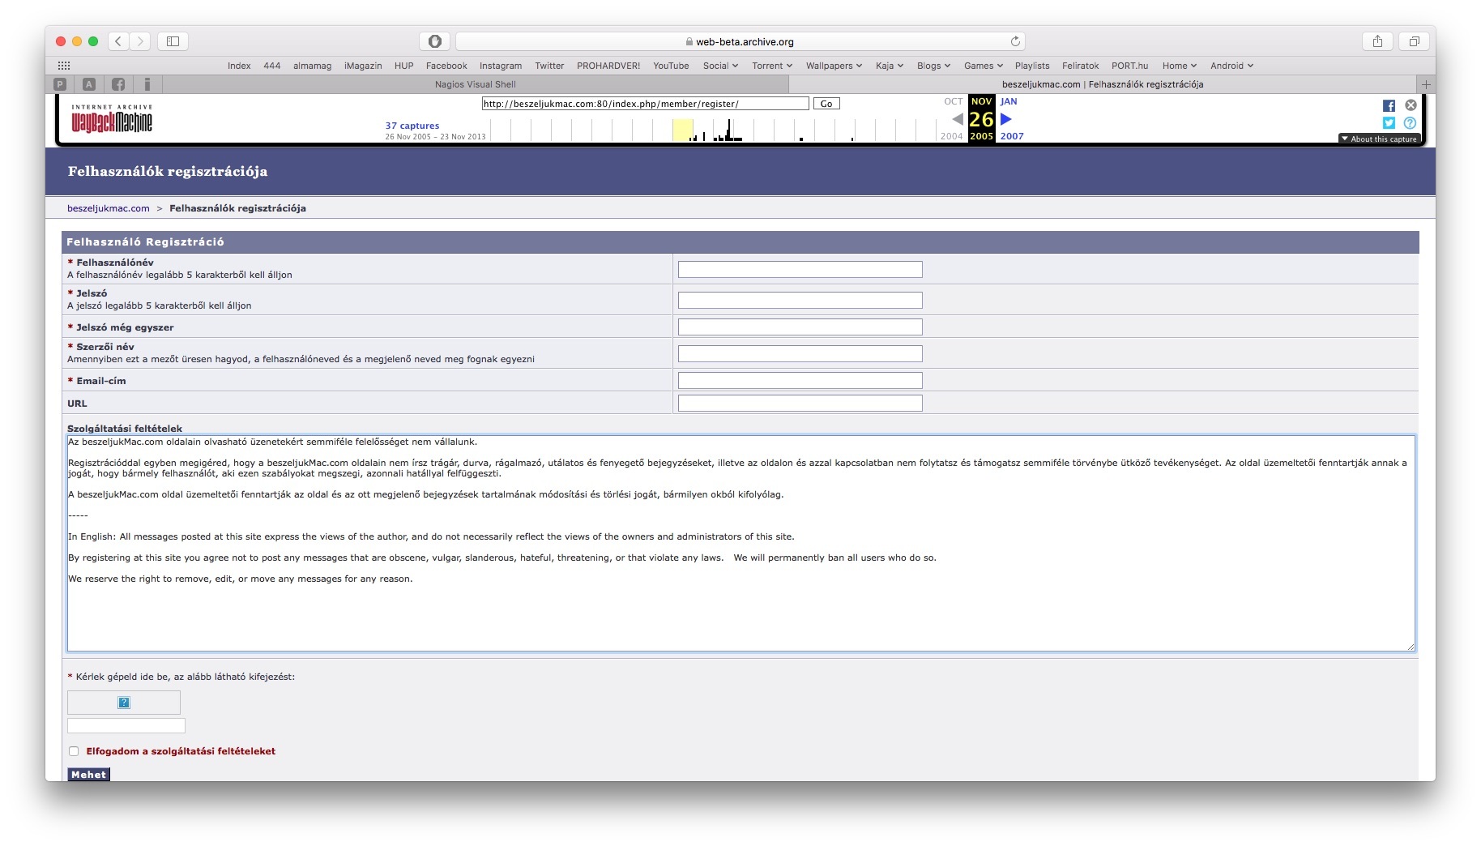Viewport: 1481px width, 846px height.
Task: Switch to Nagios Visual Shell tab
Action: 475,84
